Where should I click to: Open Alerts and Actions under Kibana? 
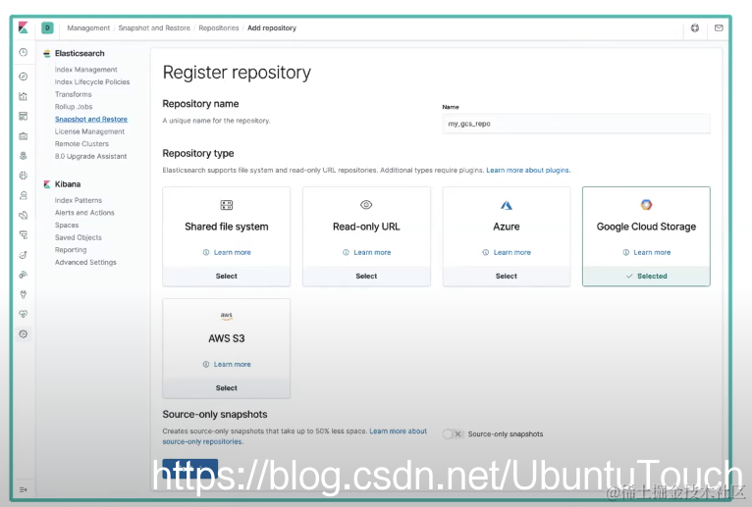(x=84, y=213)
